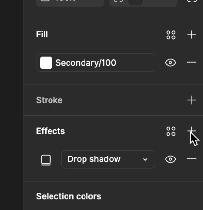203x210 pixels.
Task: Open Fill styles library icon
Action: [171, 35]
